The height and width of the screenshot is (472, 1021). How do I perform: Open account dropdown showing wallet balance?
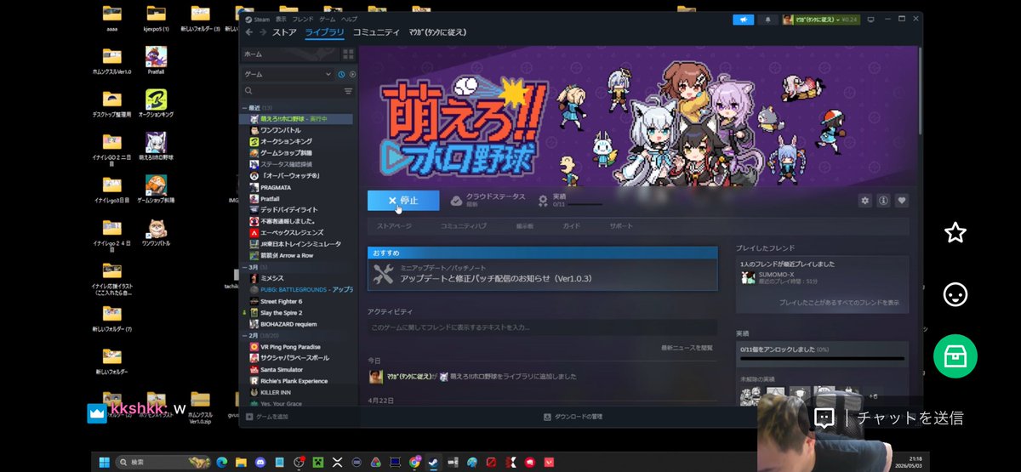822,19
